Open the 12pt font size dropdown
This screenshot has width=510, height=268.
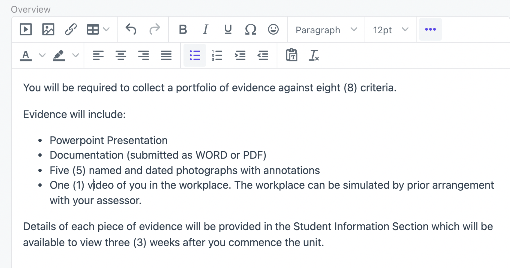click(390, 29)
